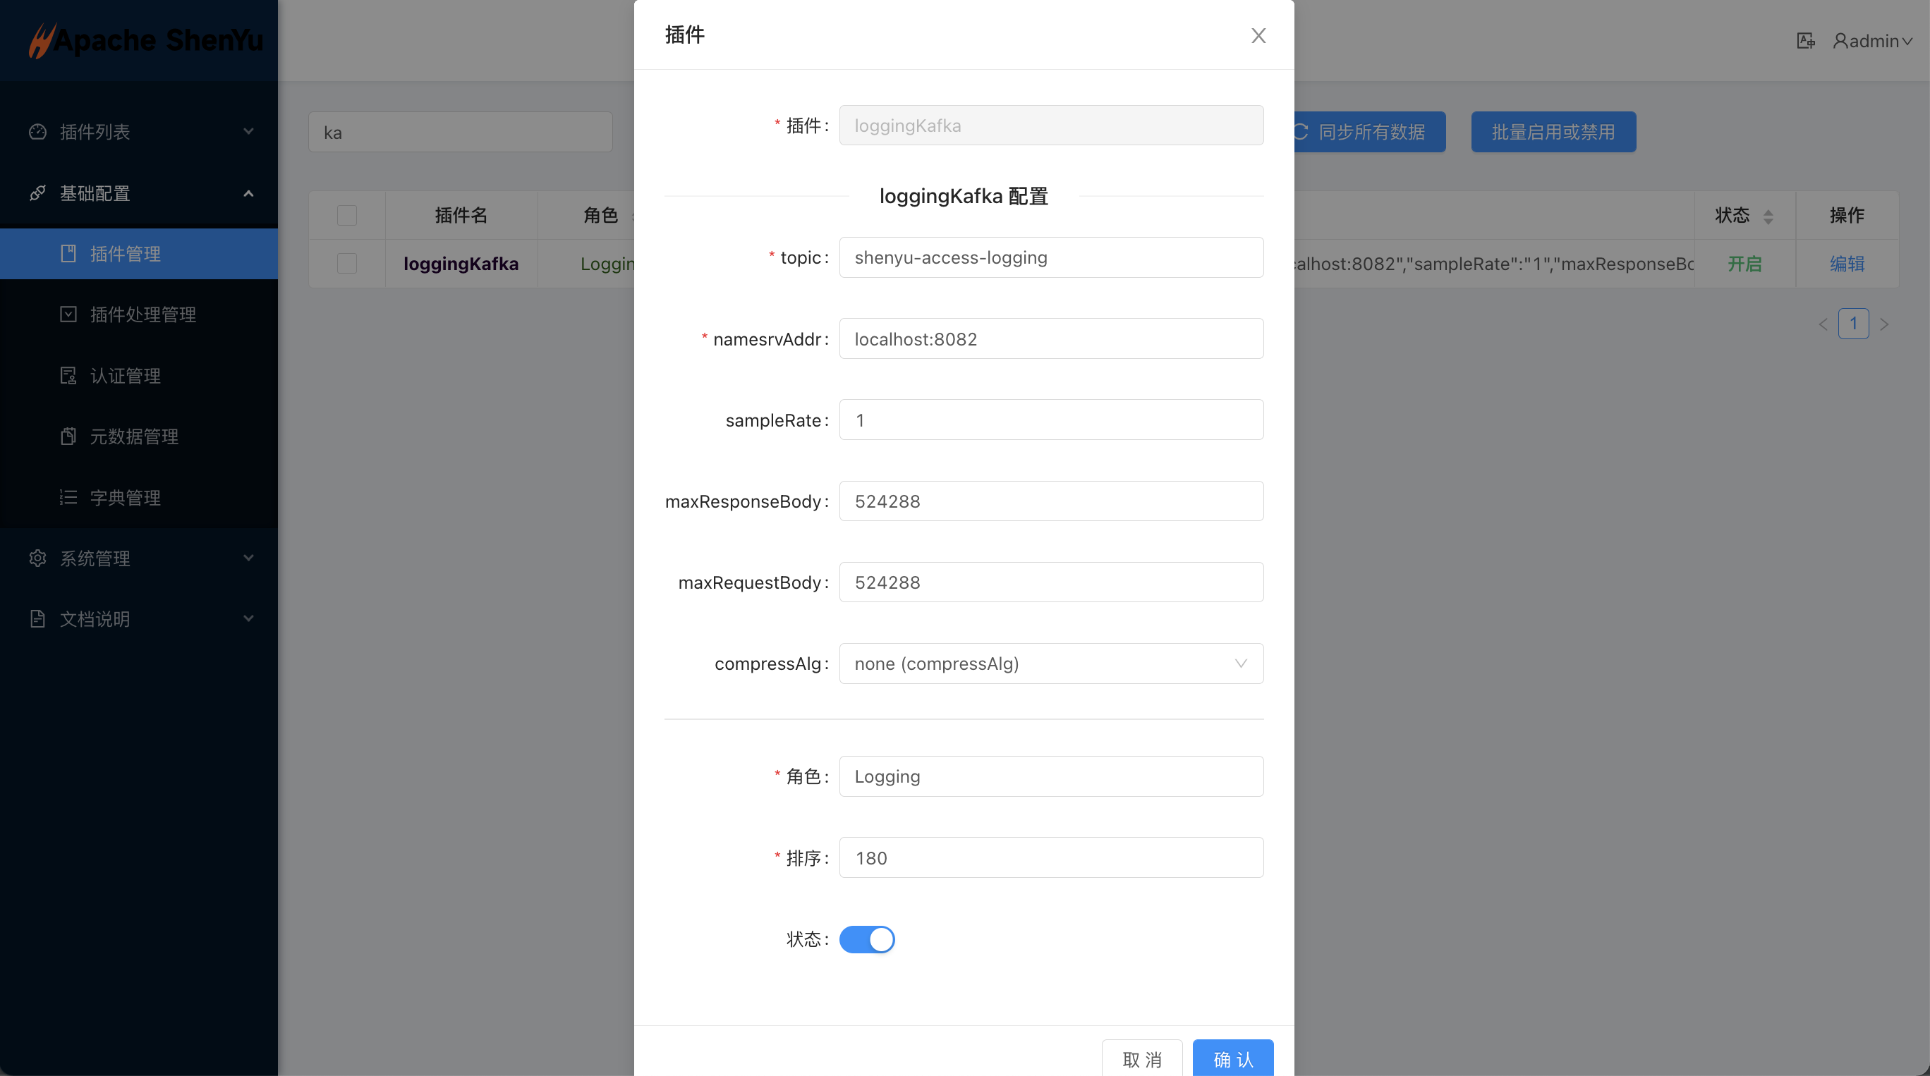Click the 认证管理 sidebar icon
The width and height of the screenshot is (1930, 1076).
68,375
